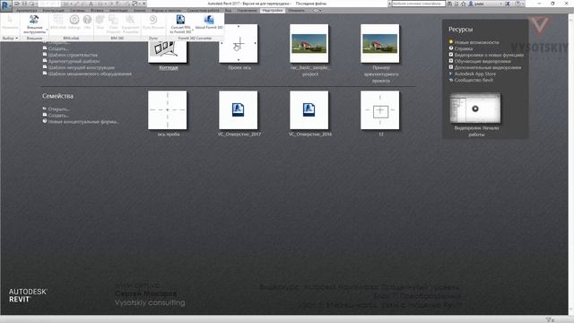574x323 pixels.
Task: Switch to the Изменить ribbon tab
Action: click(296, 11)
